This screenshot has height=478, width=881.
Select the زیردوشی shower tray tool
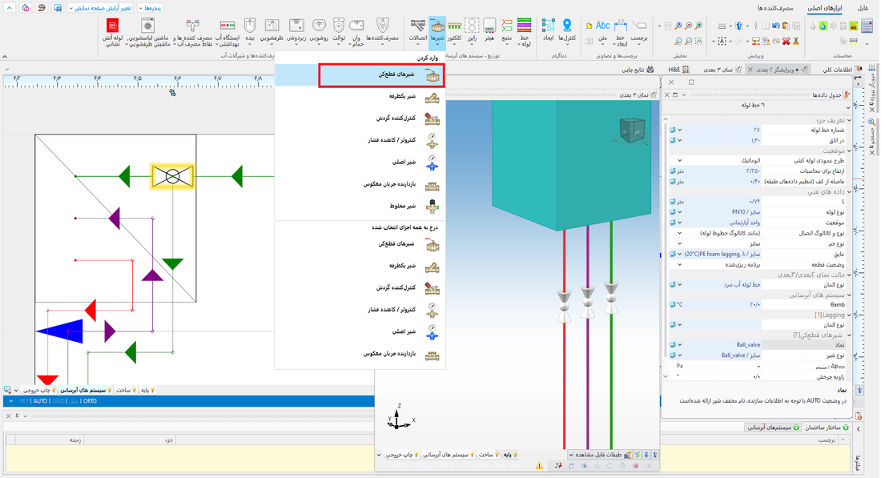tap(296, 30)
